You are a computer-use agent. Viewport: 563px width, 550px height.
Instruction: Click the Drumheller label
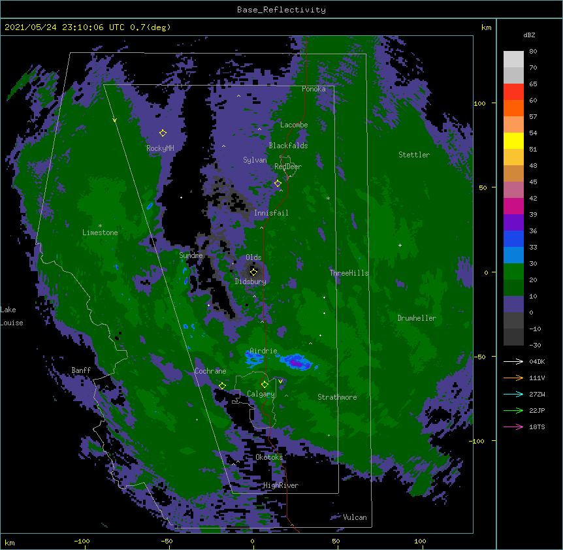(x=417, y=318)
